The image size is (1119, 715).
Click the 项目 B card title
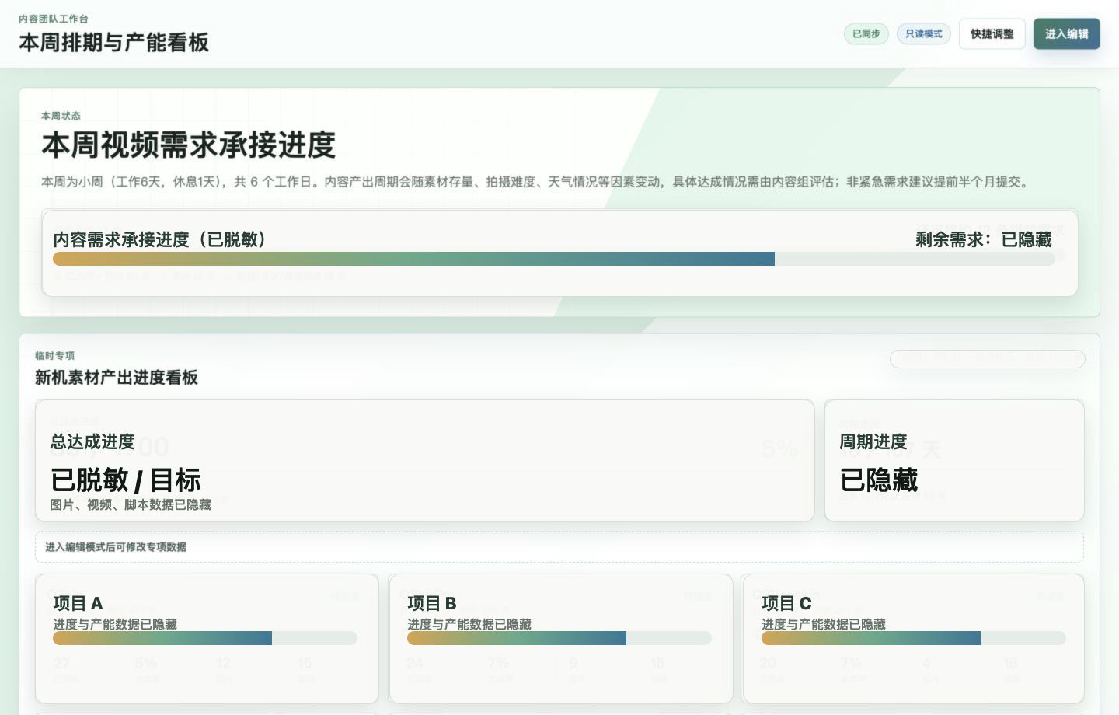[x=432, y=603]
